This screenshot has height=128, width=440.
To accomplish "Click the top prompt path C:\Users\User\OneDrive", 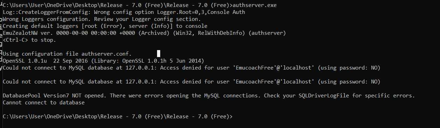I will pyautogui.click(x=37, y=5).
